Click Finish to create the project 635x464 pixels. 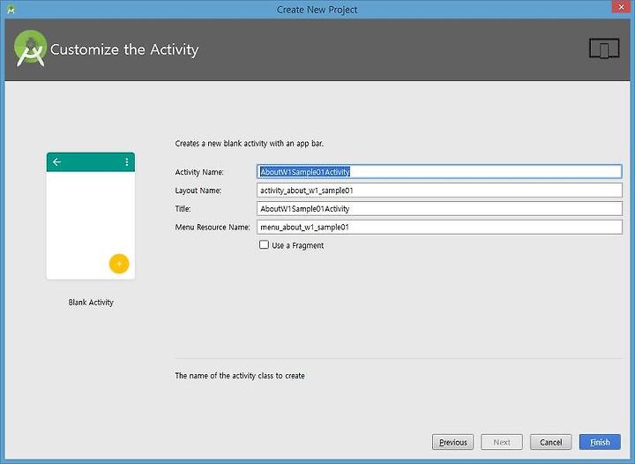[x=600, y=442]
